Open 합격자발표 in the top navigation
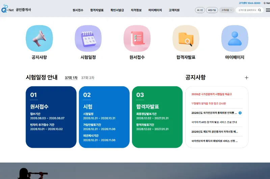Viewport: 270px width, 179px height. click(x=97, y=10)
